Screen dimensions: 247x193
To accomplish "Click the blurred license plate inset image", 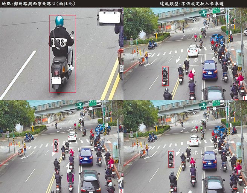I will click(110, 17).
